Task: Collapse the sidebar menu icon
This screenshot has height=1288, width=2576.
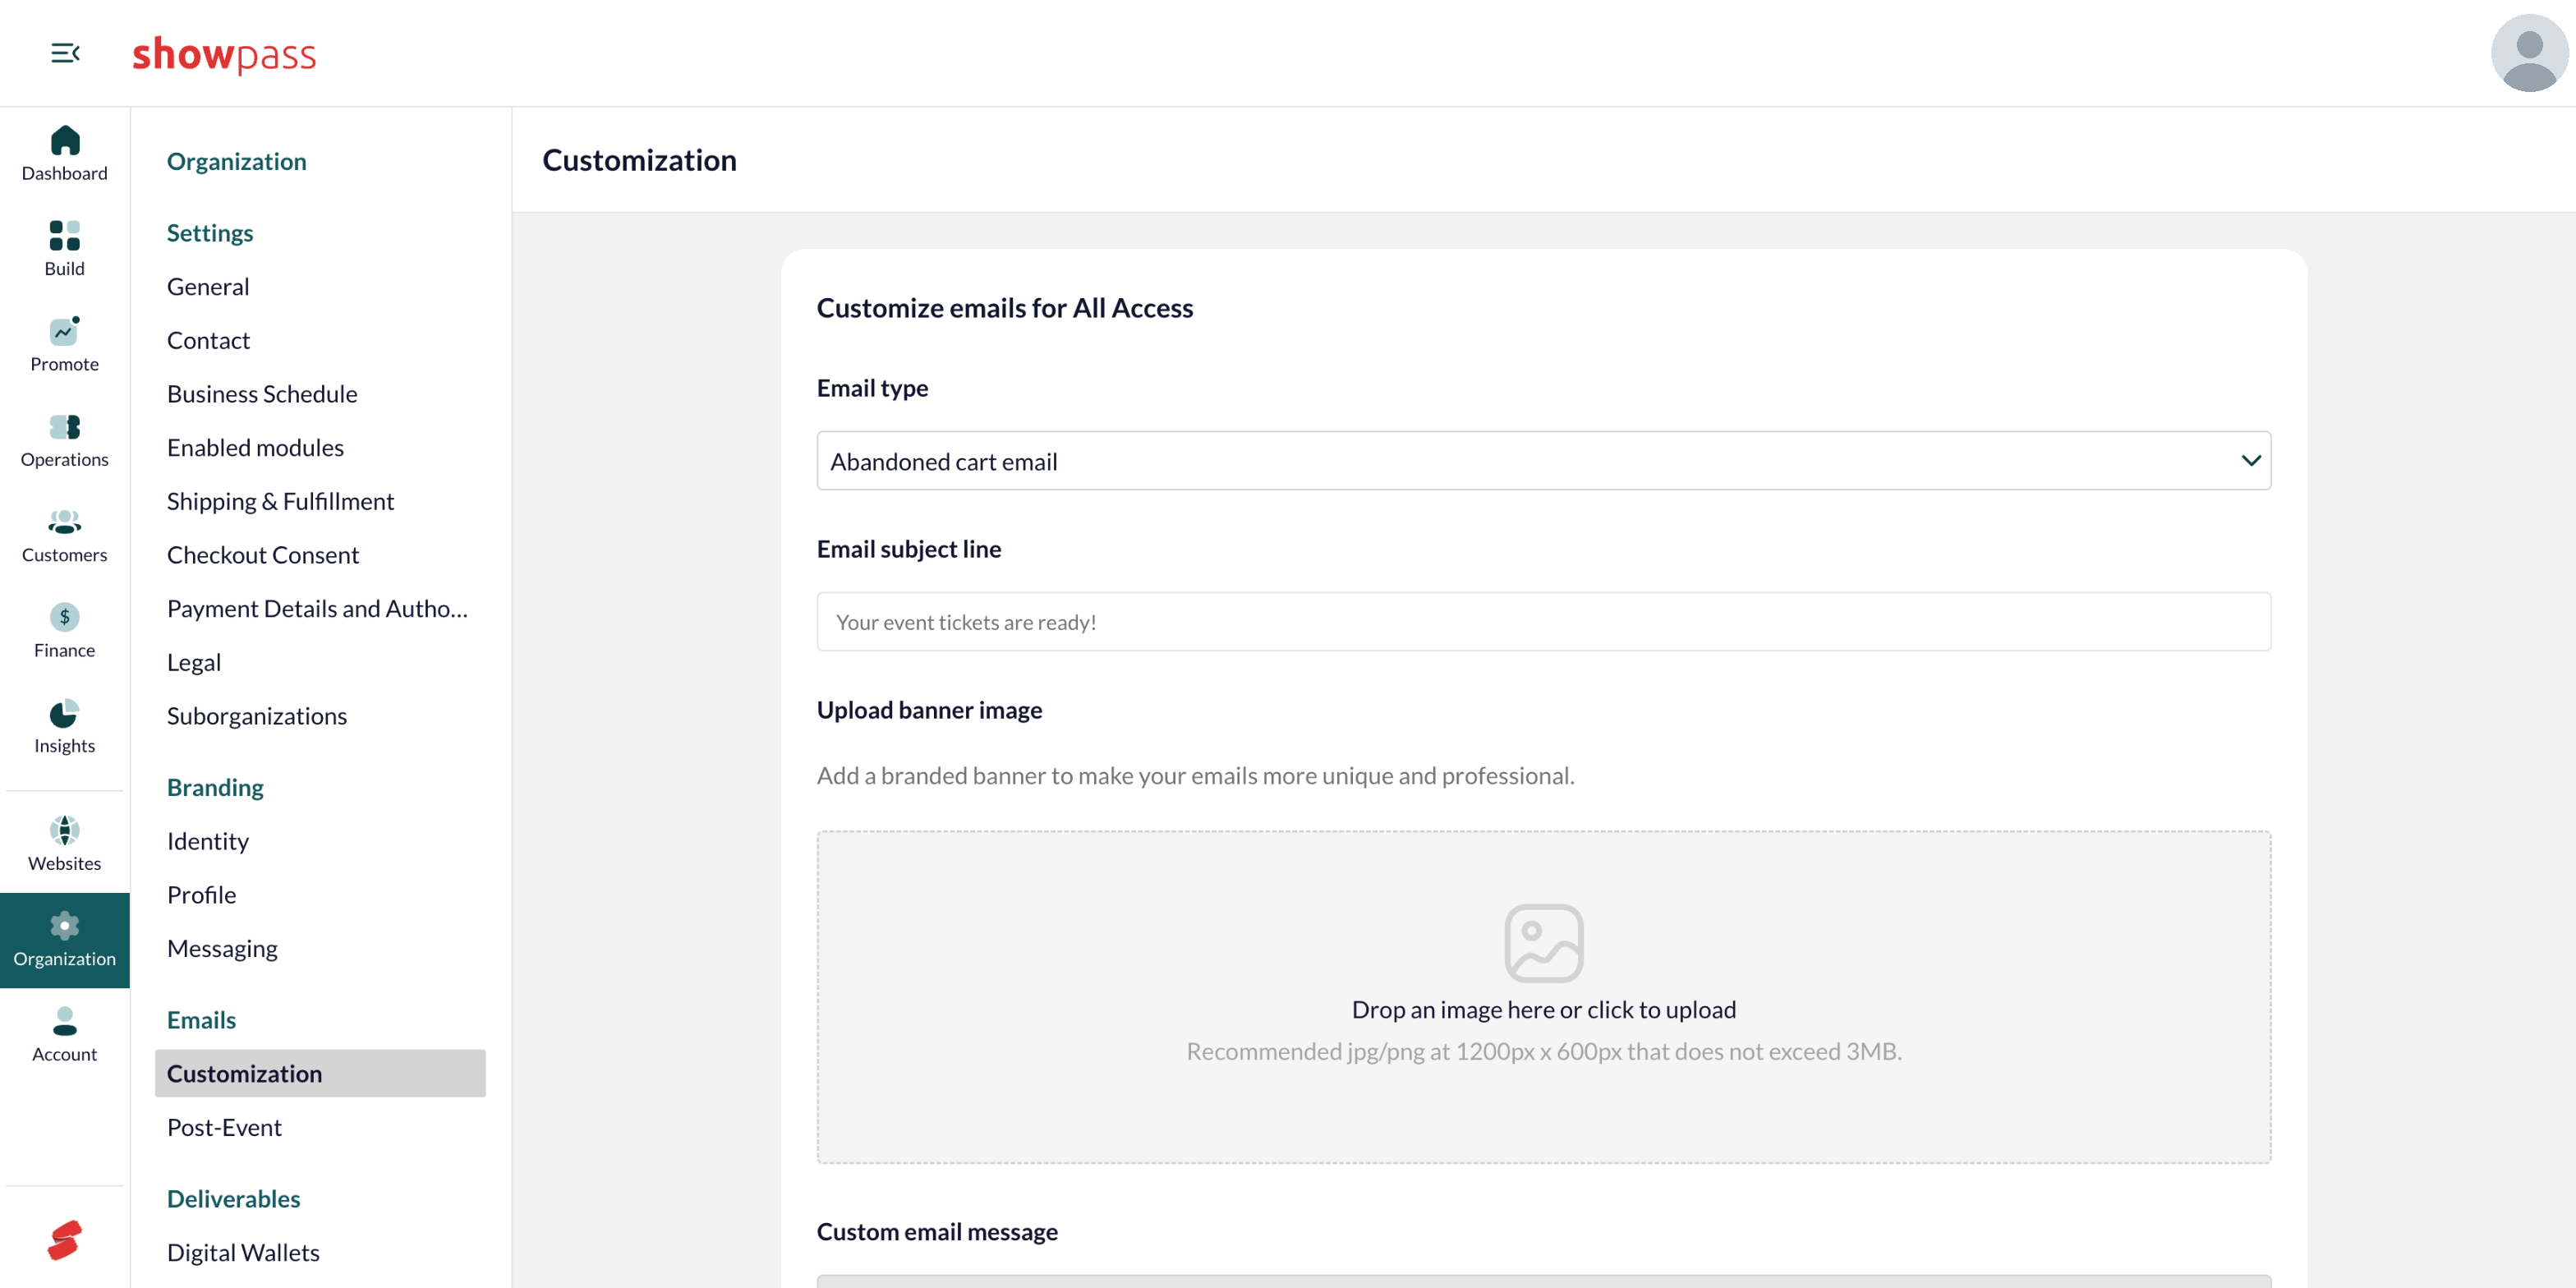Action: [65, 53]
